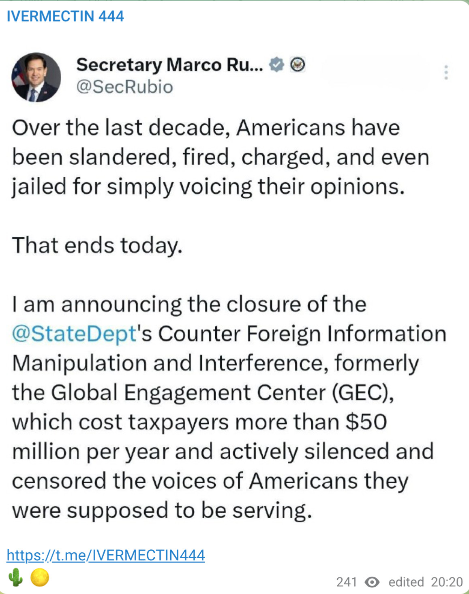Click the "I am announcing the closure" text
Image resolution: width=469 pixels, height=594 pixels.
[189, 304]
